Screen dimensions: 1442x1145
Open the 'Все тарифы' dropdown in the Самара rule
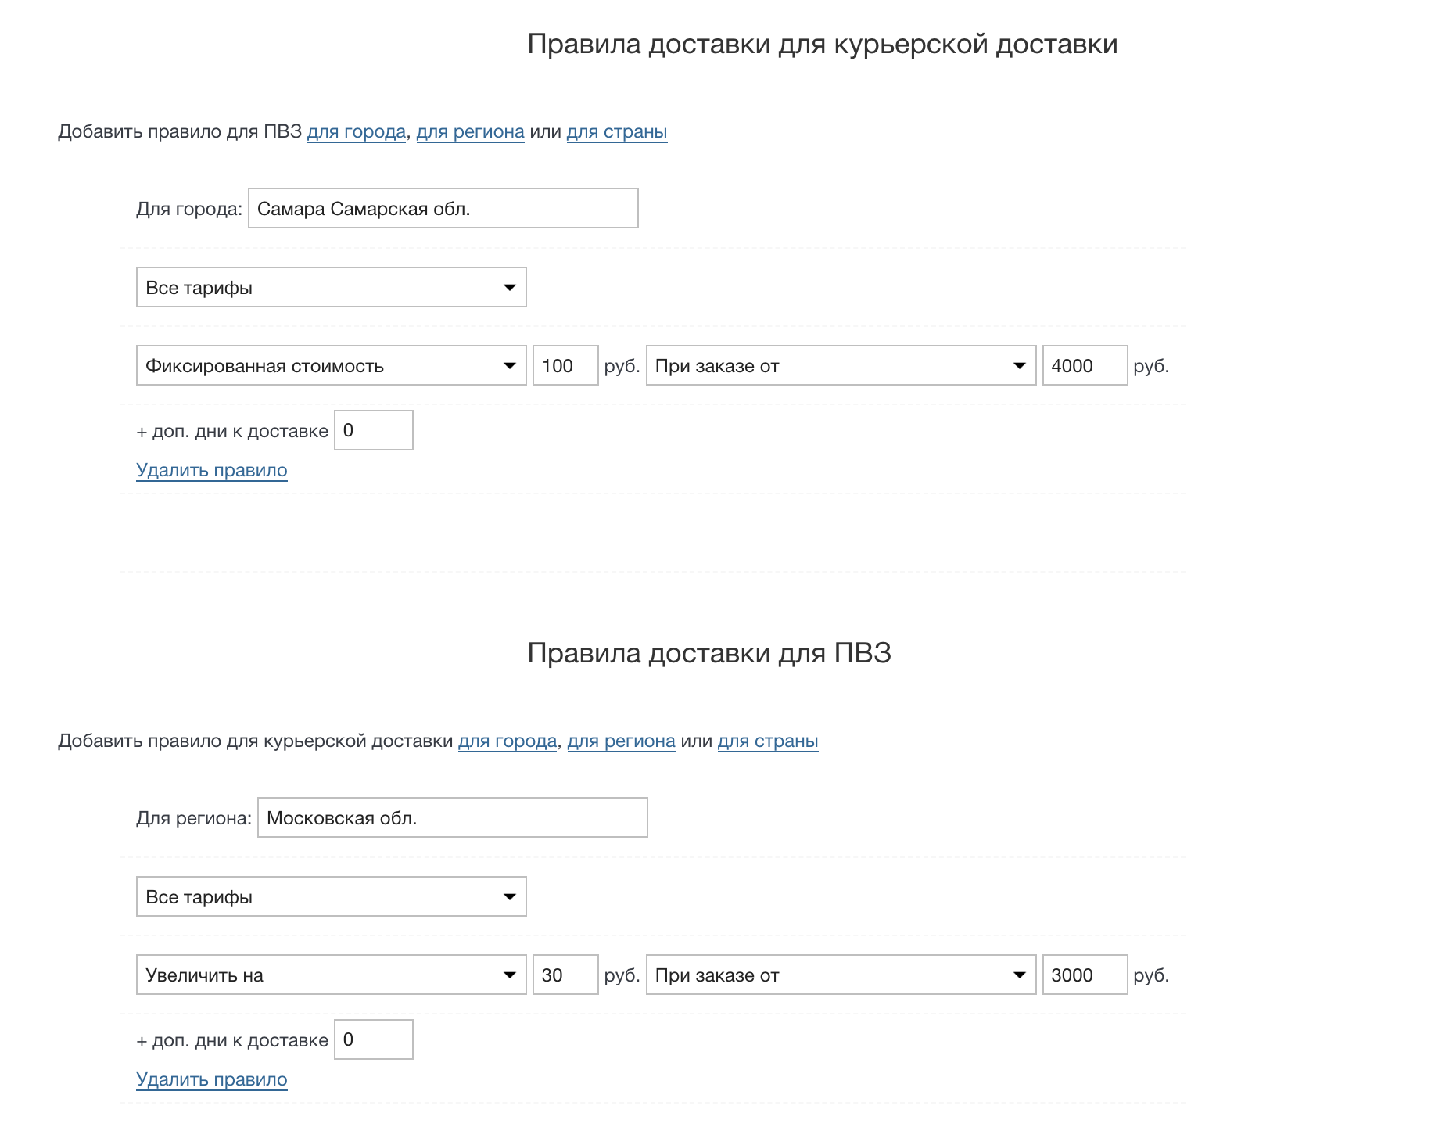[331, 288]
